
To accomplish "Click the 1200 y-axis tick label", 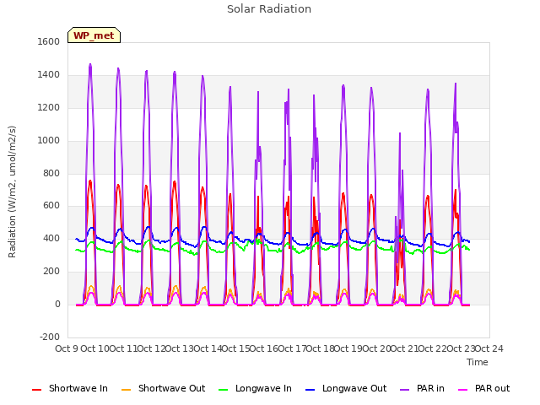I will (x=49, y=107).
